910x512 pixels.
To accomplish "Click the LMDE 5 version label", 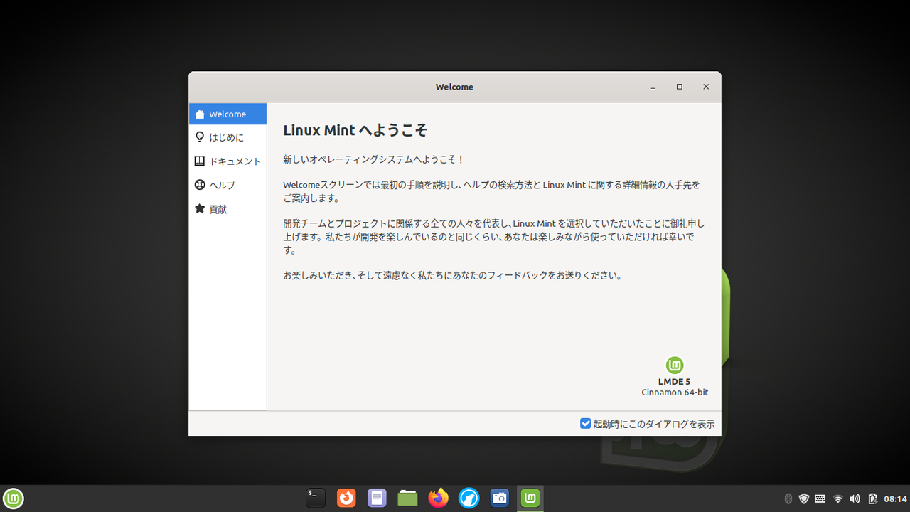I will coord(674,382).
